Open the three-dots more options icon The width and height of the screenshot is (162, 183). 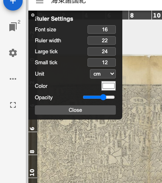(x=13, y=79)
